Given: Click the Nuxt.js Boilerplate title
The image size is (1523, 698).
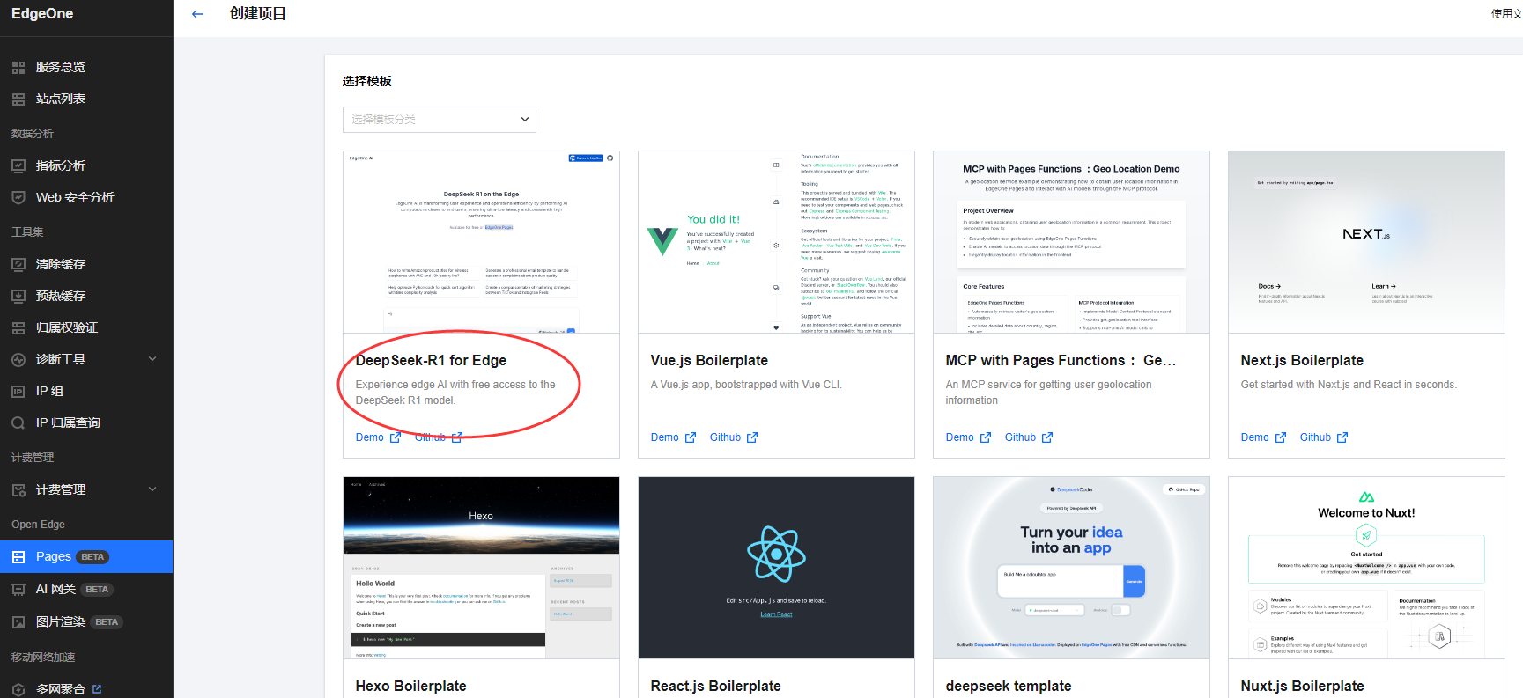Looking at the screenshot, I should (1303, 686).
